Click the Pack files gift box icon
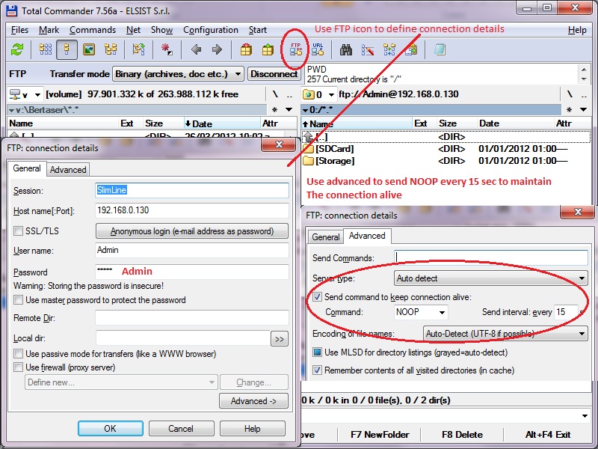Viewport: 598px width, 449px height. pyautogui.click(x=246, y=49)
